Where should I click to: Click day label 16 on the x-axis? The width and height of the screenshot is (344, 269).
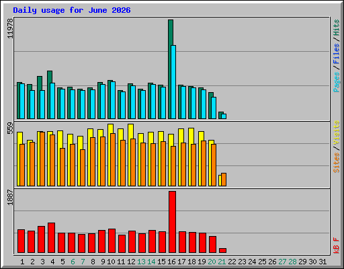(171, 262)
